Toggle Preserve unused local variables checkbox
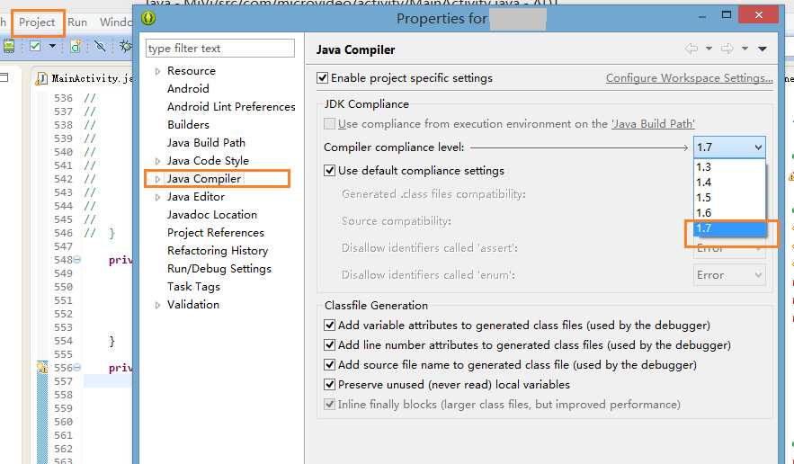 click(x=330, y=385)
